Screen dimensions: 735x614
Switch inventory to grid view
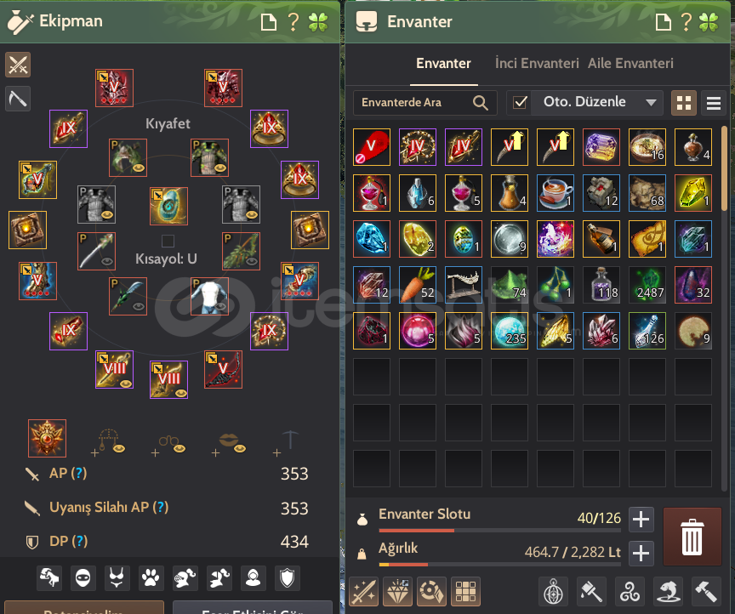(x=684, y=103)
